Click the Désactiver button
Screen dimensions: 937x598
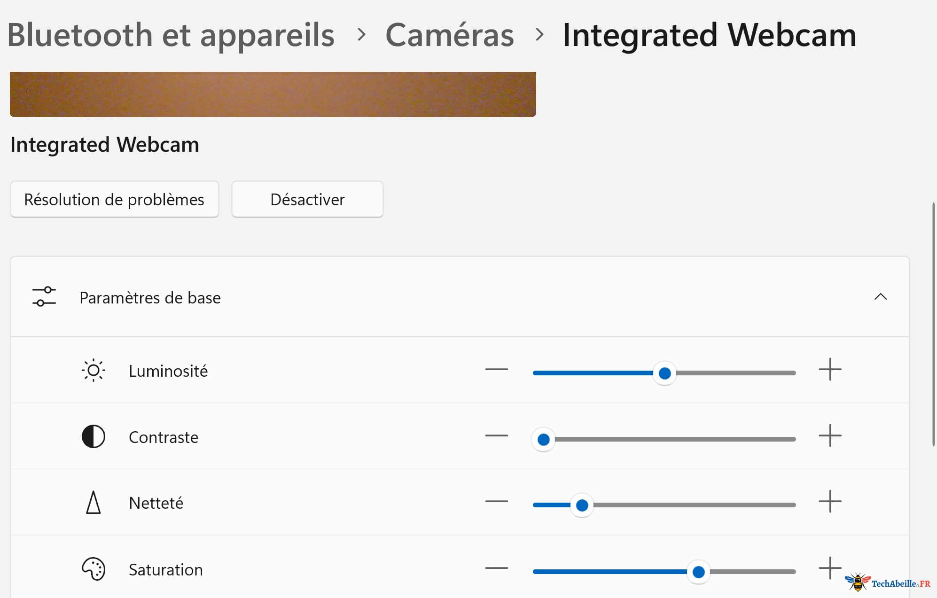[308, 200]
